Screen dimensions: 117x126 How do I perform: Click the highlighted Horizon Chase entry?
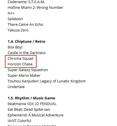pyautogui.click(x=20, y=64)
